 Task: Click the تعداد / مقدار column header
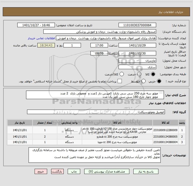(x=45, y=123)
